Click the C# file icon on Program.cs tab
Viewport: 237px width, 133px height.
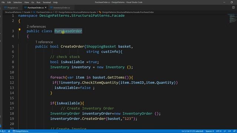pyautogui.click(x=6, y=7)
